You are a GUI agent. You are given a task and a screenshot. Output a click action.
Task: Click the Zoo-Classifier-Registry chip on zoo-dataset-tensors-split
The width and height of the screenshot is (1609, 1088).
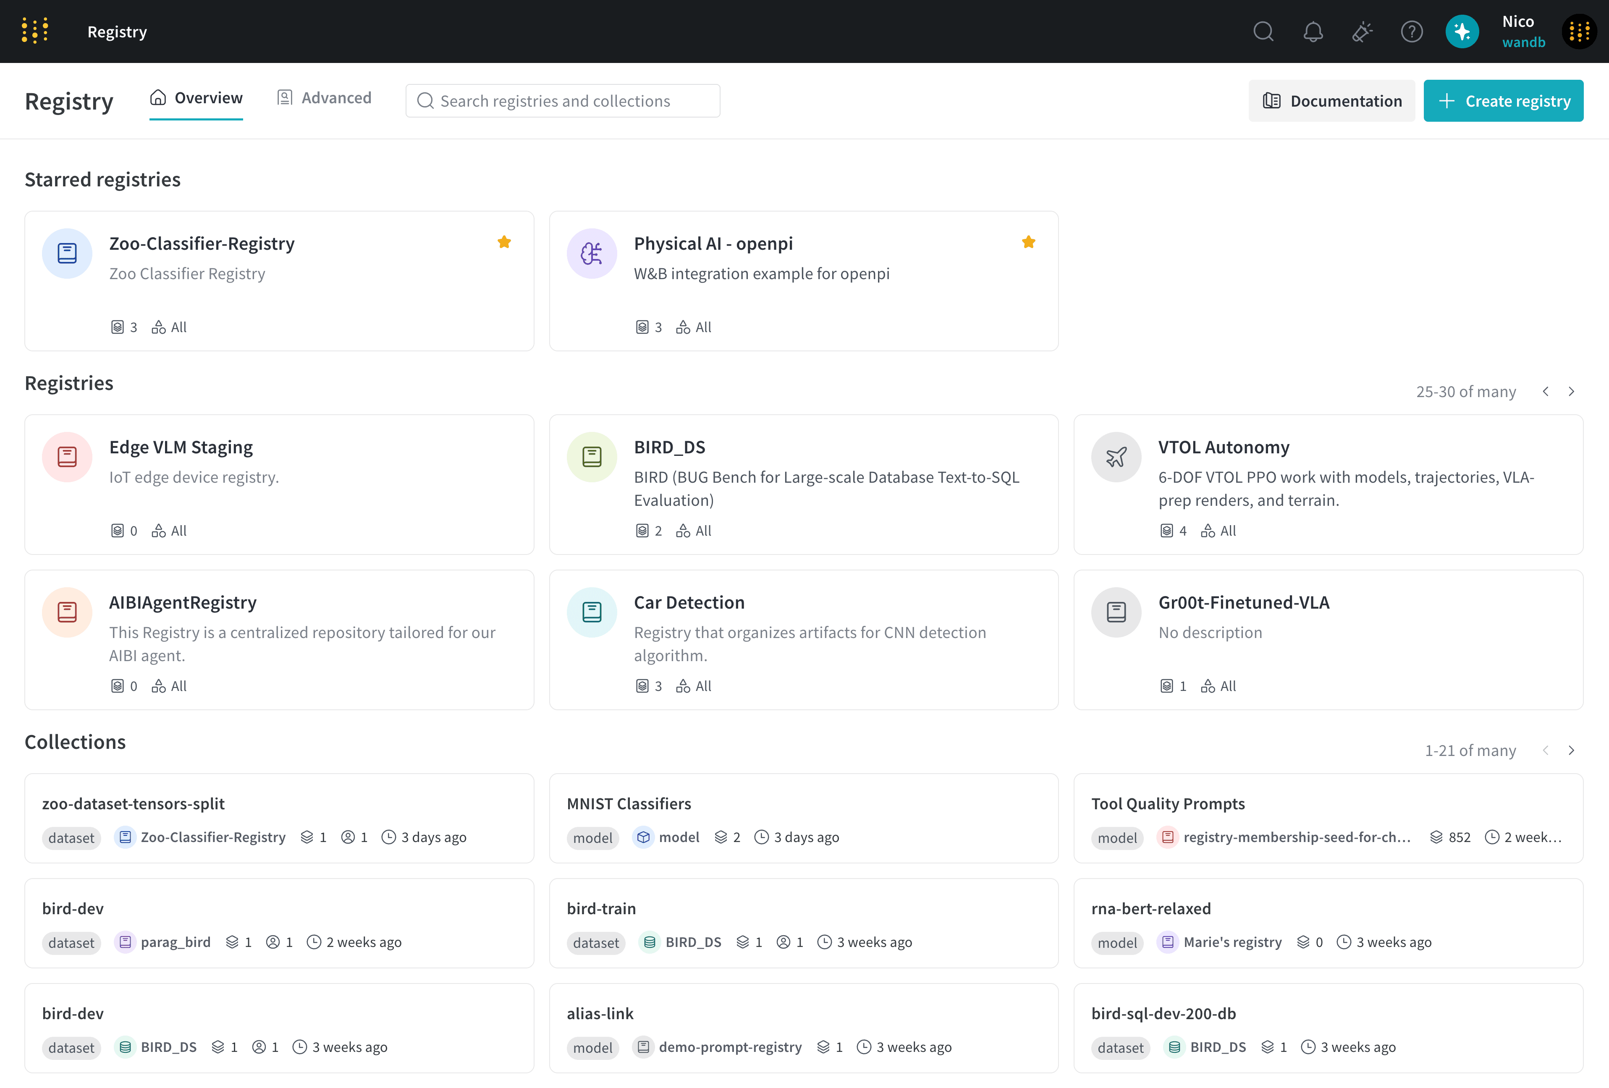click(x=200, y=837)
